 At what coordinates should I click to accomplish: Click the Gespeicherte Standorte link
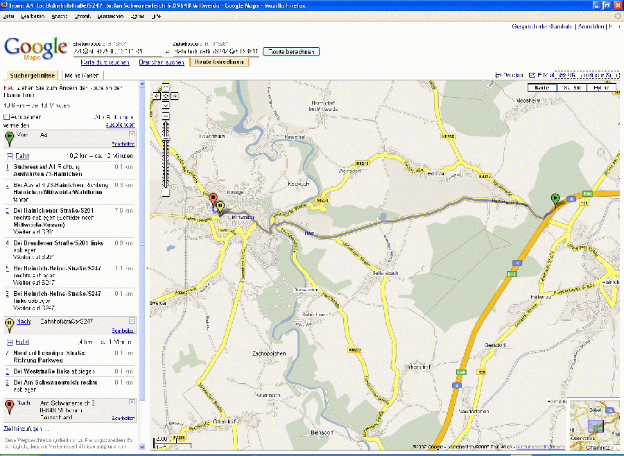tap(541, 26)
